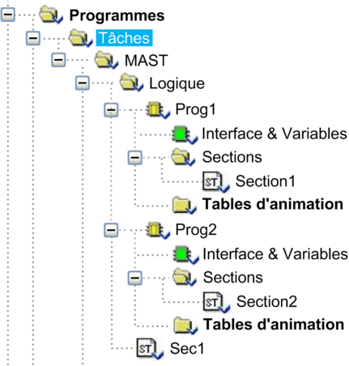Click folder icon of Tables d'animation under Prog1
The width and height of the screenshot is (349, 366).
[x=185, y=205]
